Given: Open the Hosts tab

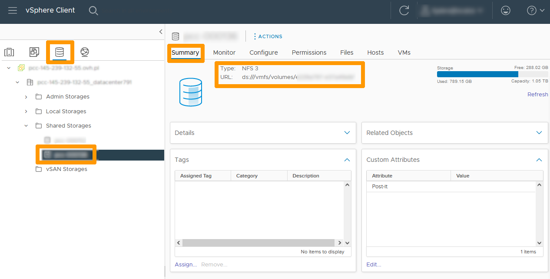Looking at the screenshot, I should tap(375, 53).
